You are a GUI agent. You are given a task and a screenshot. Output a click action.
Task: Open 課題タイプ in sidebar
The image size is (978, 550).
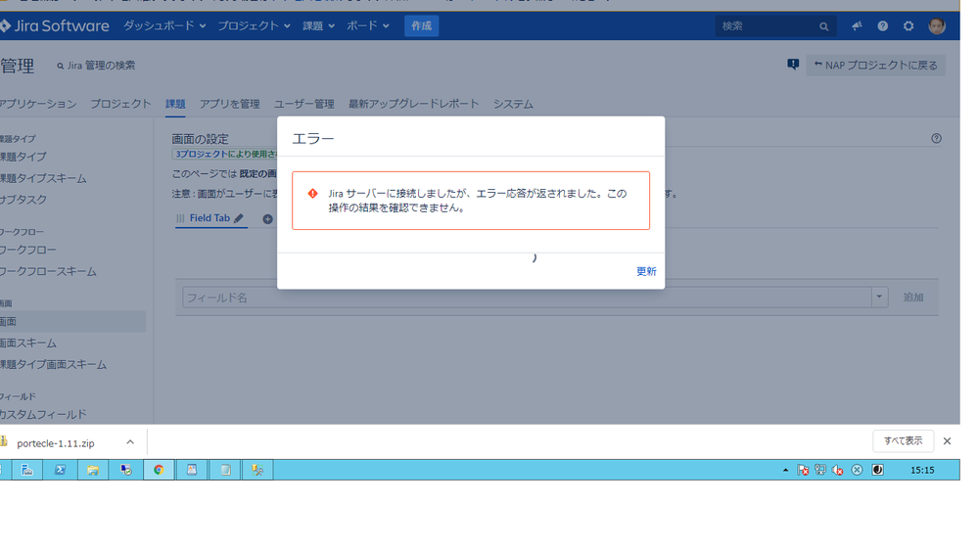tap(23, 157)
